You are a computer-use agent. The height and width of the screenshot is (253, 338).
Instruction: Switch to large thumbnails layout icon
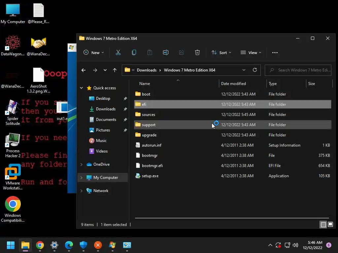(330, 225)
